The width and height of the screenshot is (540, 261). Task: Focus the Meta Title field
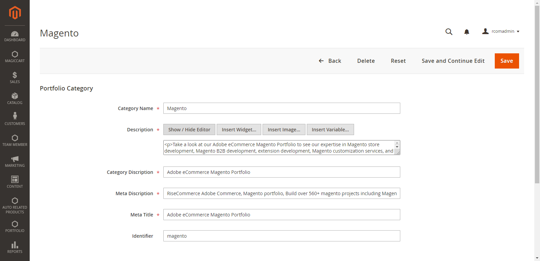(282, 215)
